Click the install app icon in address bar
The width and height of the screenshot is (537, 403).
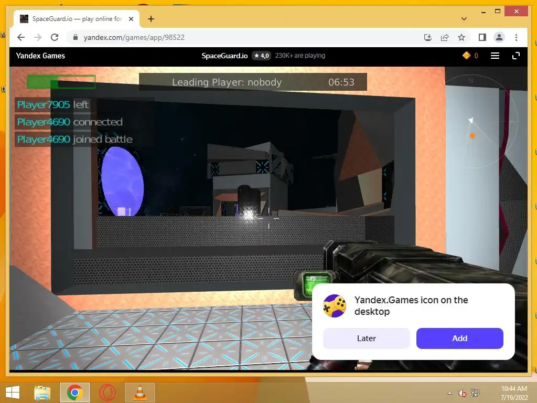[x=428, y=37]
